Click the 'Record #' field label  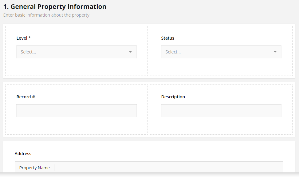[x=26, y=97]
